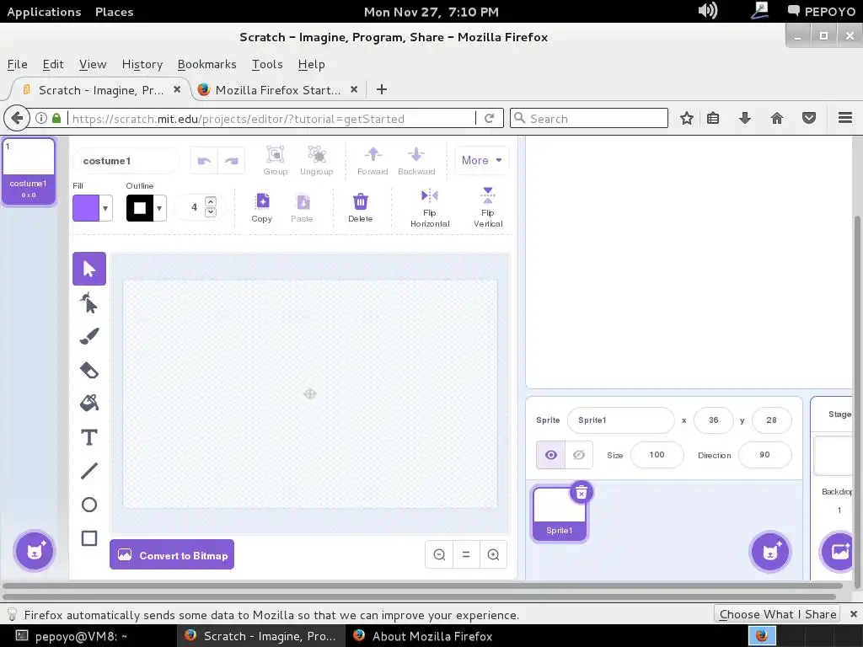Delete Sprite1 using its trash badge
The width and height of the screenshot is (863, 647).
point(582,493)
